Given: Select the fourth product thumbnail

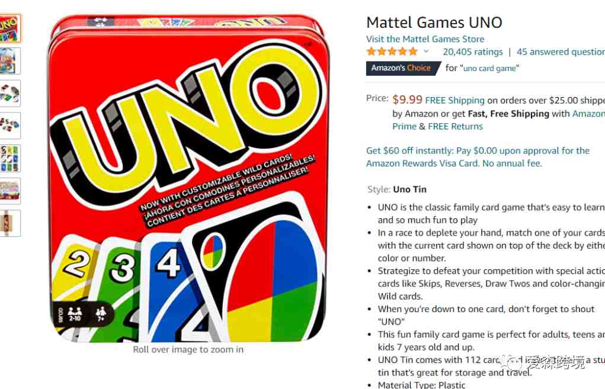Looking at the screenshot, I should click(9, 126).
